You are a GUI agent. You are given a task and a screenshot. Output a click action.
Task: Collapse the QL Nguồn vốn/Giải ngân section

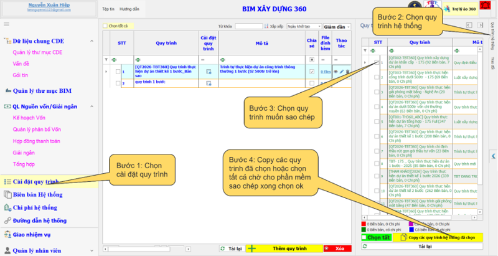[x=92, y=107]
